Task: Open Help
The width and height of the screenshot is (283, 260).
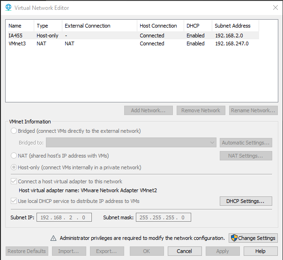Action: tap(261, 251)
